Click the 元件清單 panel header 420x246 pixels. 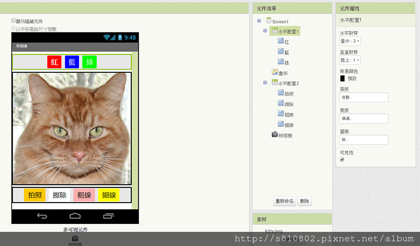[292, 8]
